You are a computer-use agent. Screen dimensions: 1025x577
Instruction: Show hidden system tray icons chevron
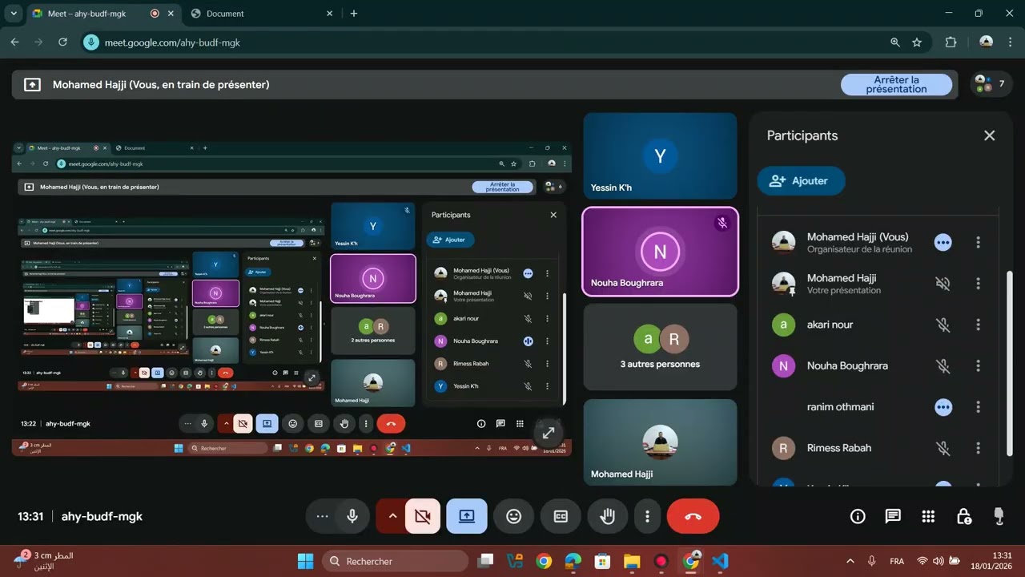tap(850, 561)
